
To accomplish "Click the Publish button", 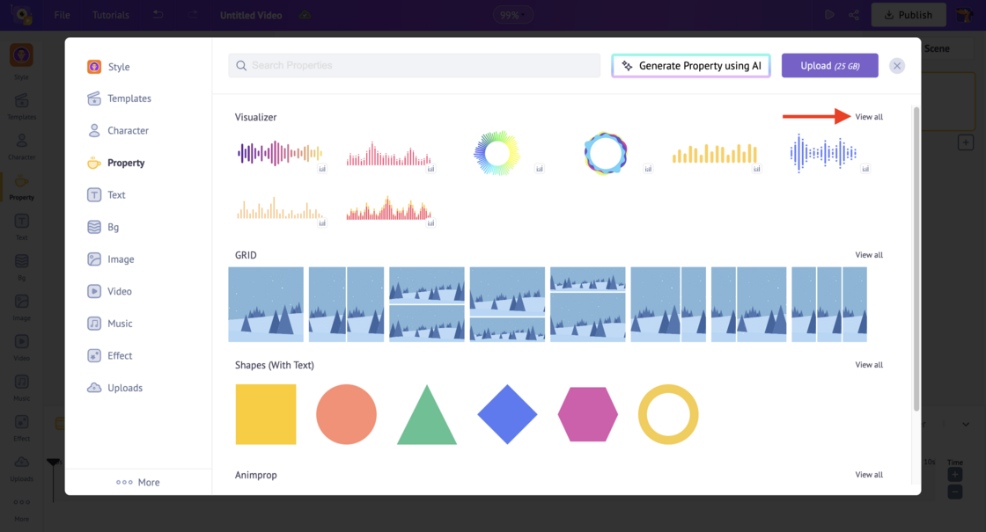I will pos(908,14).
